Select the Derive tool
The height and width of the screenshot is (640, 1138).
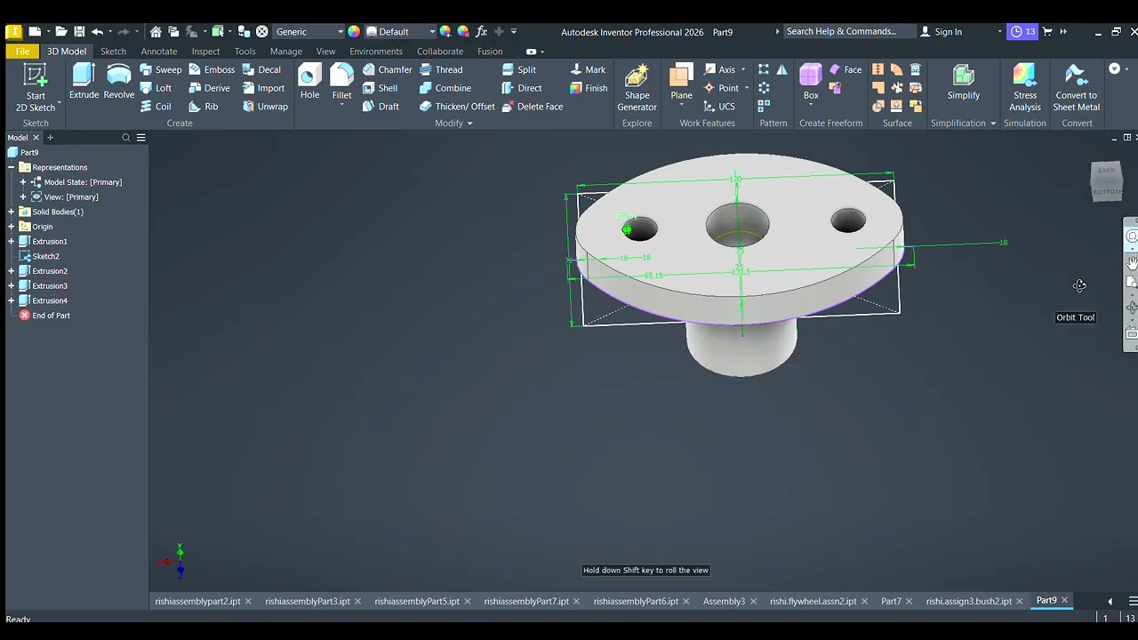(x=209, y=88)
